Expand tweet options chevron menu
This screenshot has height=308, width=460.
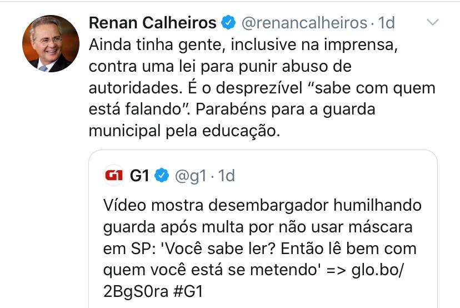432,22
